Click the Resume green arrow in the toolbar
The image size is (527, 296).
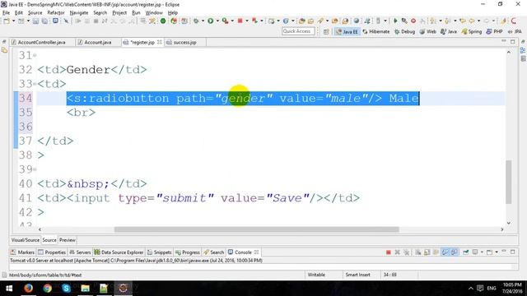[x=395, y=21]
